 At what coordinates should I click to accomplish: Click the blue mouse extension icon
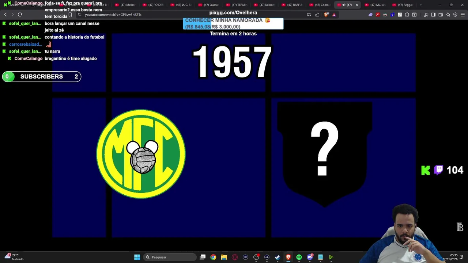tap(392, 15)
